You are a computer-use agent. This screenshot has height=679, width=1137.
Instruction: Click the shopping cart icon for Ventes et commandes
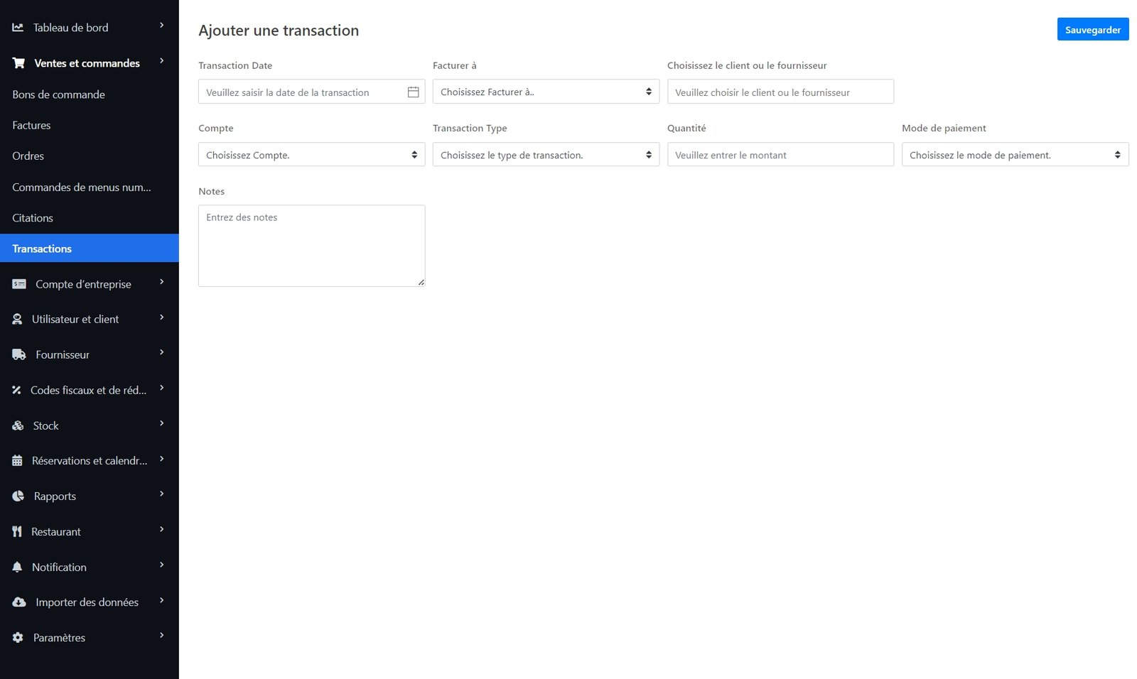coord(18,63)
